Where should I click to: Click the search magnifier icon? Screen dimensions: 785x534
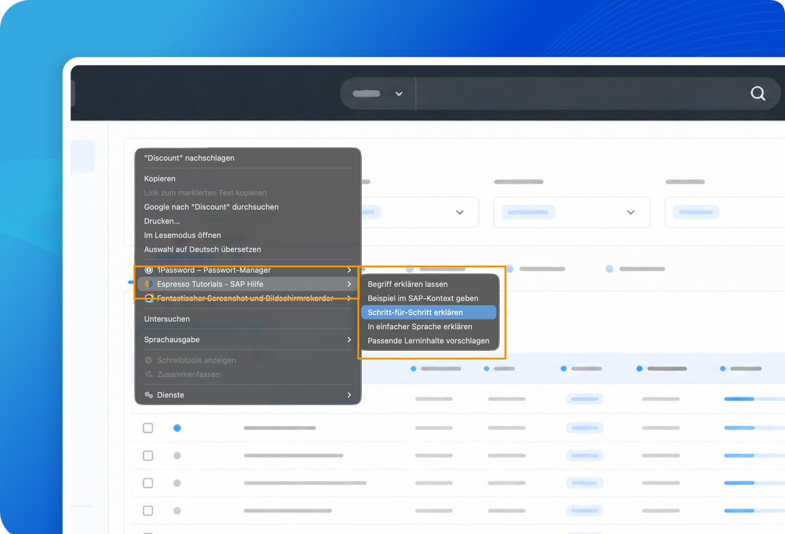758,94
